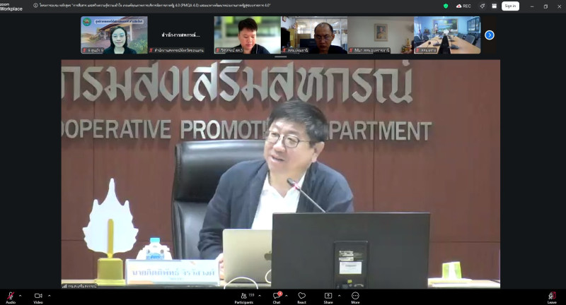Show next participants with blue arrow
Image resolution: width=566 pixels, height=305 pixels.
coord(489,35)
